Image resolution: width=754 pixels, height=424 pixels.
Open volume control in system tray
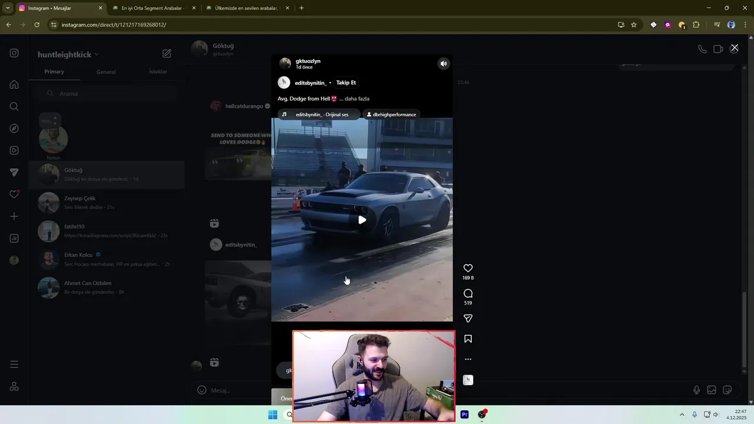[x=716, y=415]
